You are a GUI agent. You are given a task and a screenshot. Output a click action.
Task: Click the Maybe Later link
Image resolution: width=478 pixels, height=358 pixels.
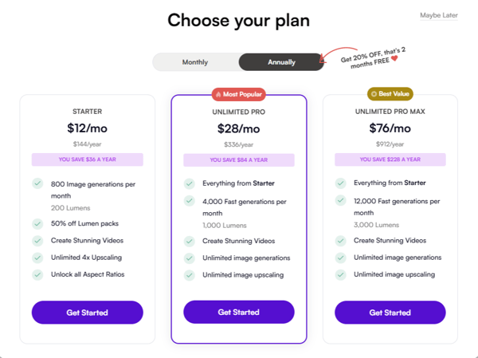(439, 16)
